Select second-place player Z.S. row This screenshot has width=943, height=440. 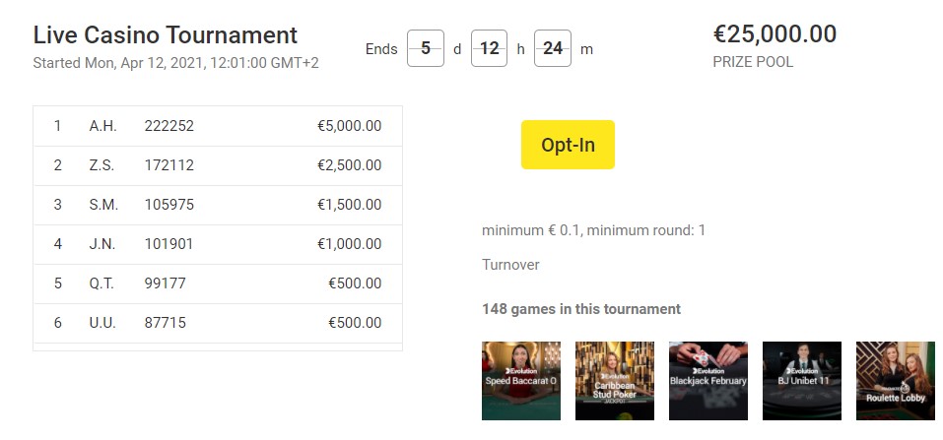coord(218,165)
